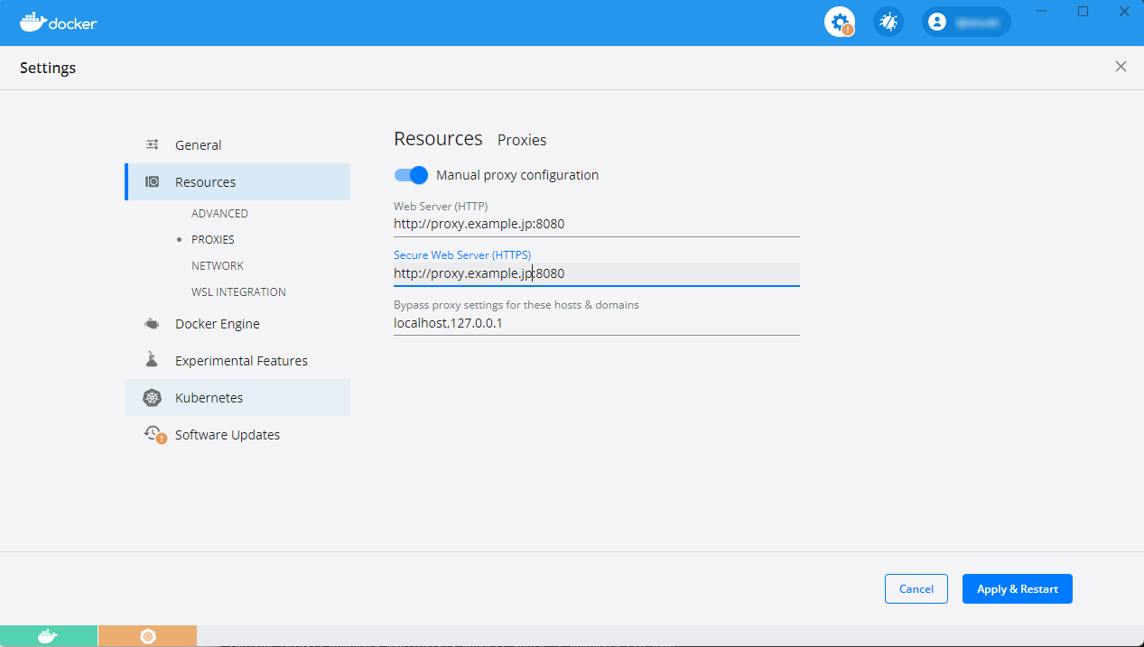1144x647 pixels.
Task: Open the Software Updates section
Action: pos(237,435)
